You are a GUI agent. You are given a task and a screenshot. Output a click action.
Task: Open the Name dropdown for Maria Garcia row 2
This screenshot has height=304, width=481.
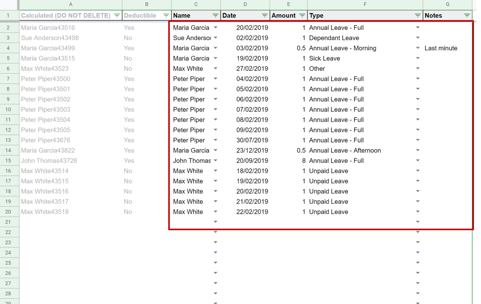[215, 27]
